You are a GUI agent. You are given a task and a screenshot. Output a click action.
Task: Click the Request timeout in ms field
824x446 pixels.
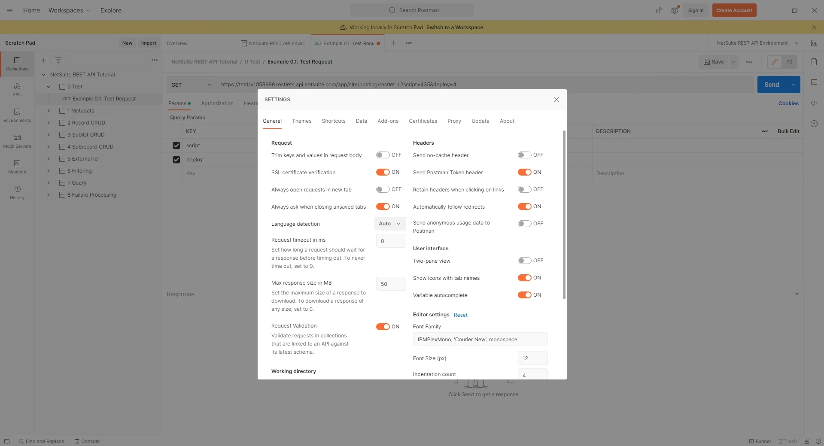pyautogui.click(x=391, y=241)
